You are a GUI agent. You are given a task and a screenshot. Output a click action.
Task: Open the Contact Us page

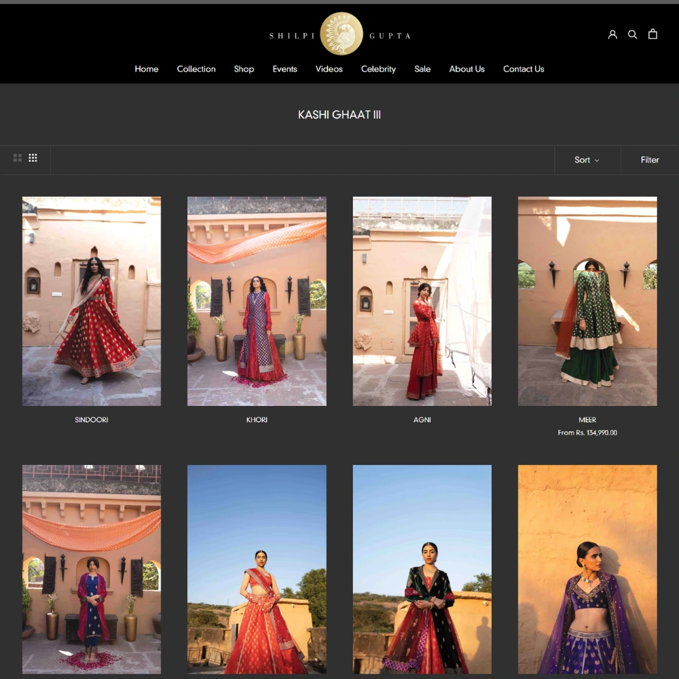[524, 69]
